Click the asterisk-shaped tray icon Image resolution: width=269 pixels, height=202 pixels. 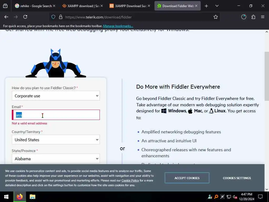click(x=222, y=197)
